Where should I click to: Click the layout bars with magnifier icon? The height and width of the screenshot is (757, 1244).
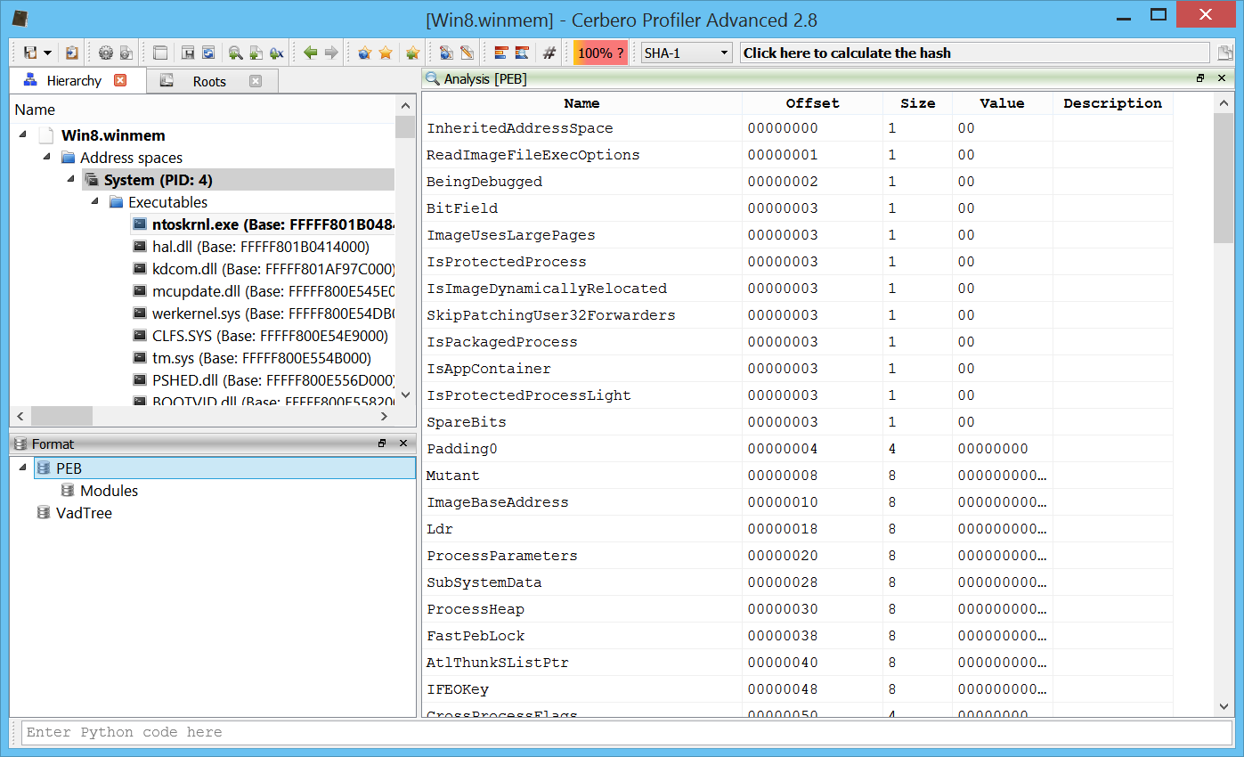[x=522, y=53]
